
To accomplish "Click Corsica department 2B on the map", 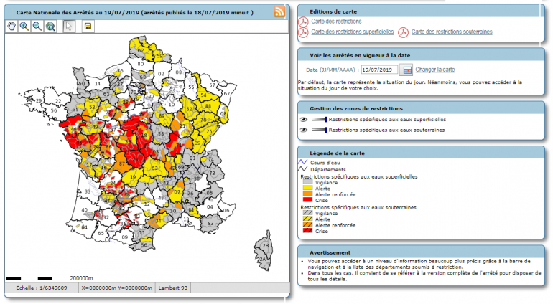I will (265, 246).
